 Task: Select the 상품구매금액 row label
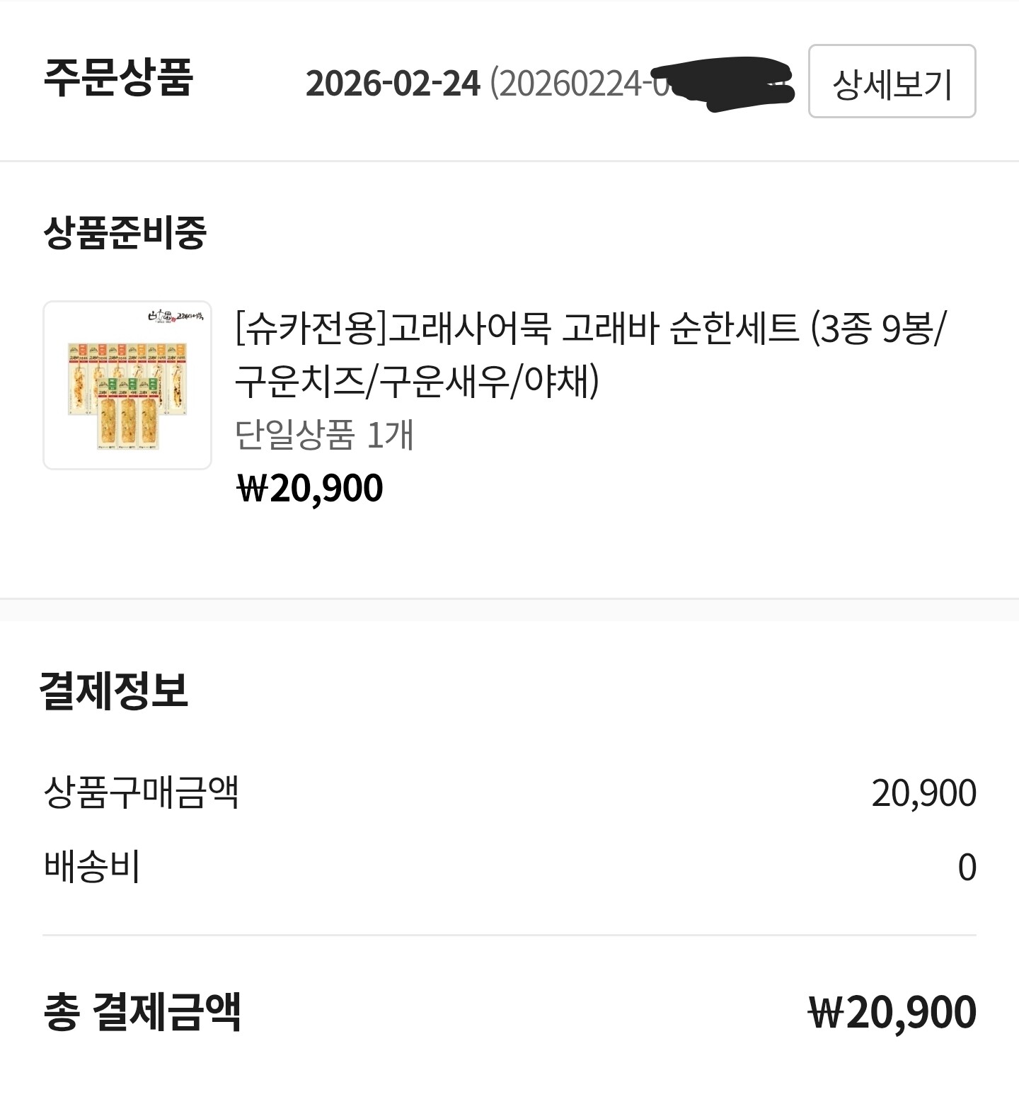[x=142, y=792]
